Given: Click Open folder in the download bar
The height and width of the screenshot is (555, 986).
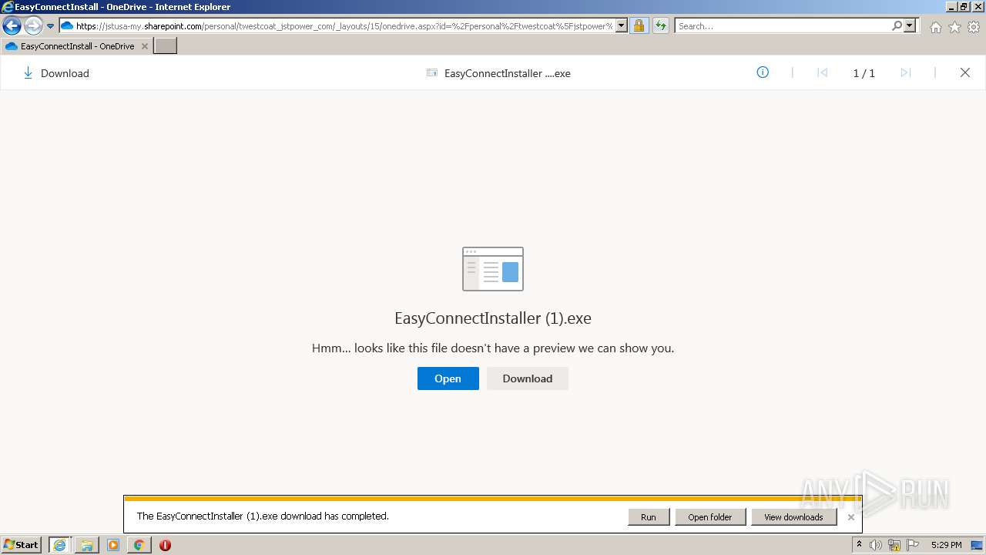Looking at the screenshot, I should [710, 517].
